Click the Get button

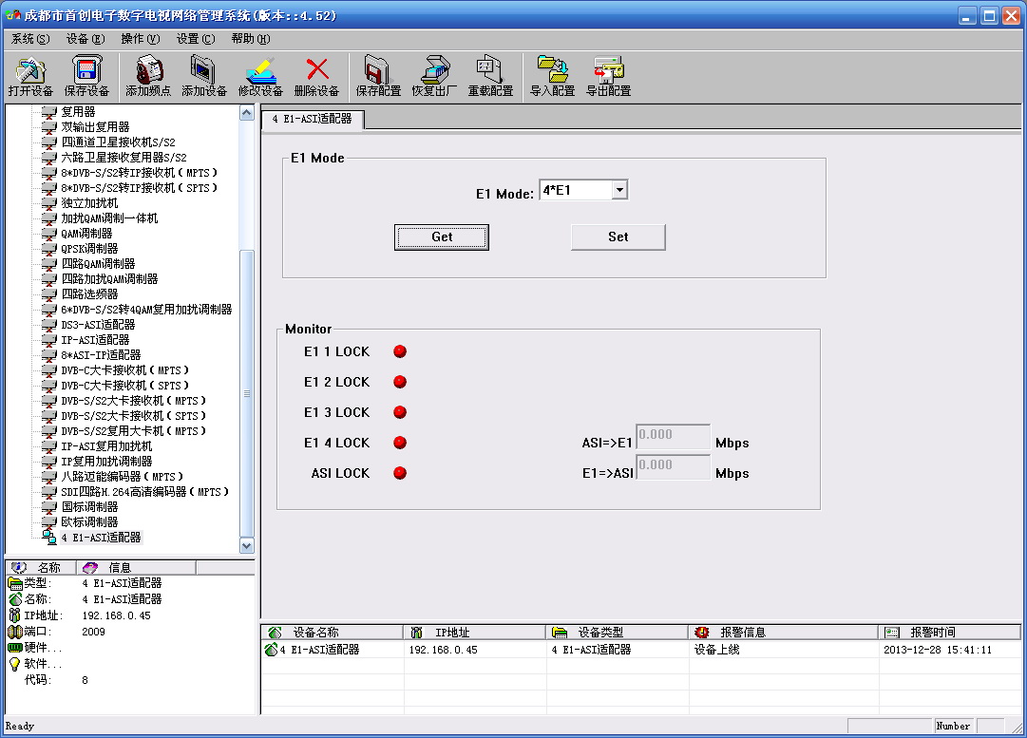click(x=442, y=237)
